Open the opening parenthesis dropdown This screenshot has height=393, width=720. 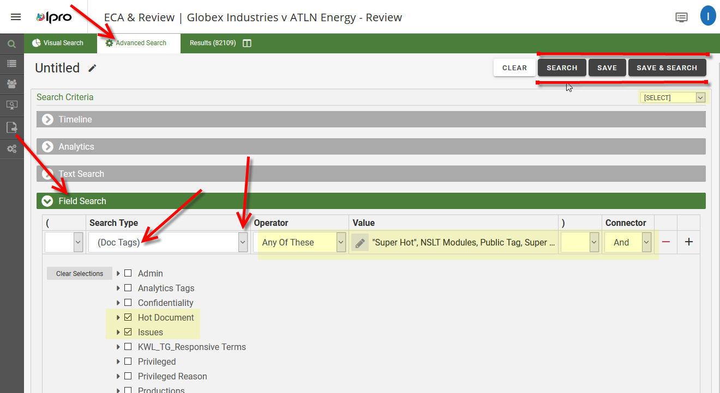[x=64, y=242]
